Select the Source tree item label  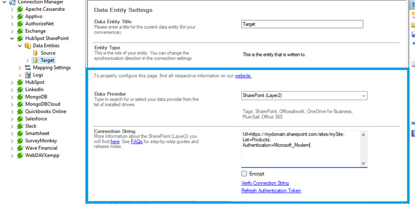click(x=48, y=53)
